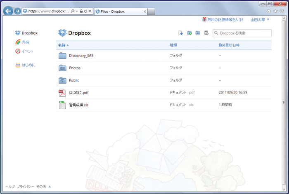Refresh the page using address bar icon
This screenshot has width=289, height=194.
pos(85,12)
